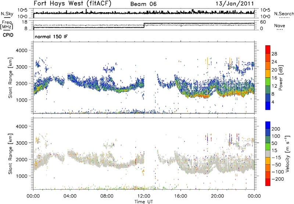Click the '4' Power colorbar value
Viewport: 294px width, 204px height.
click(273, 102)
